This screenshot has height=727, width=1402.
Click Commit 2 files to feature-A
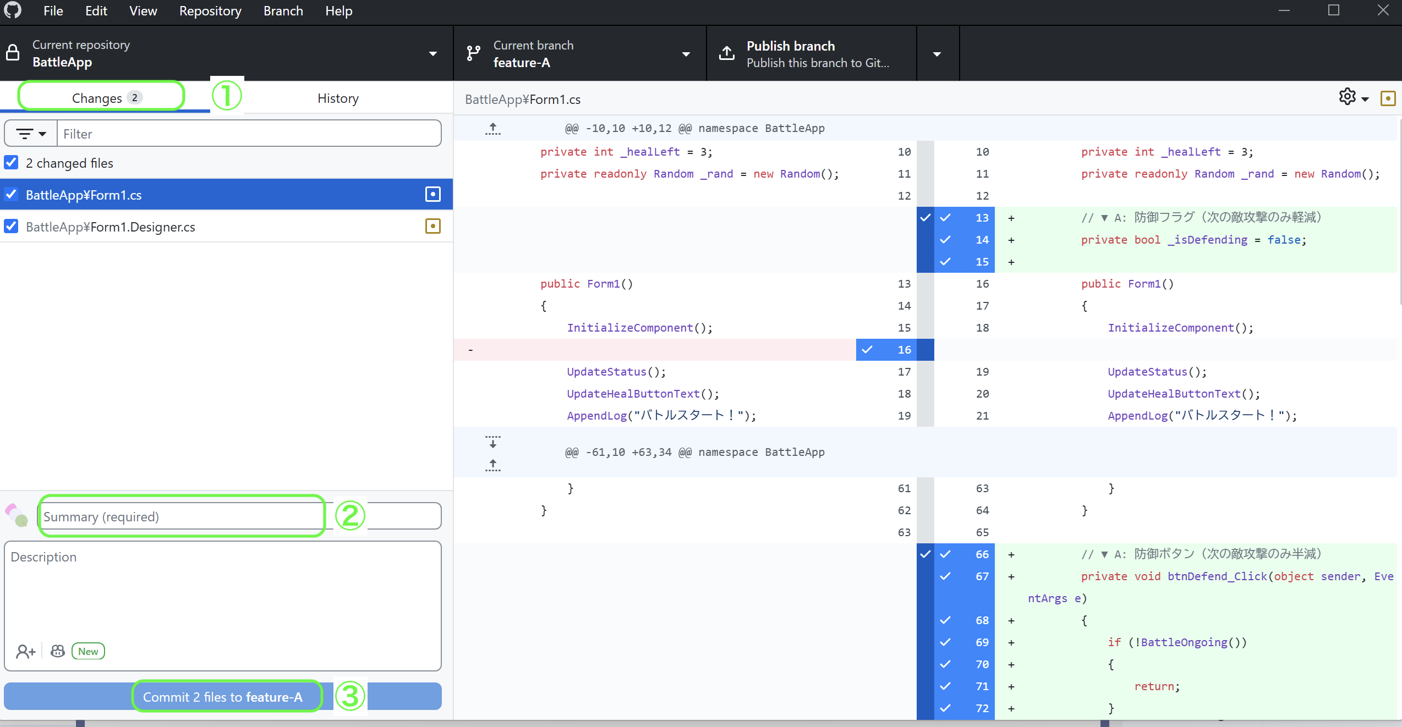222,696
